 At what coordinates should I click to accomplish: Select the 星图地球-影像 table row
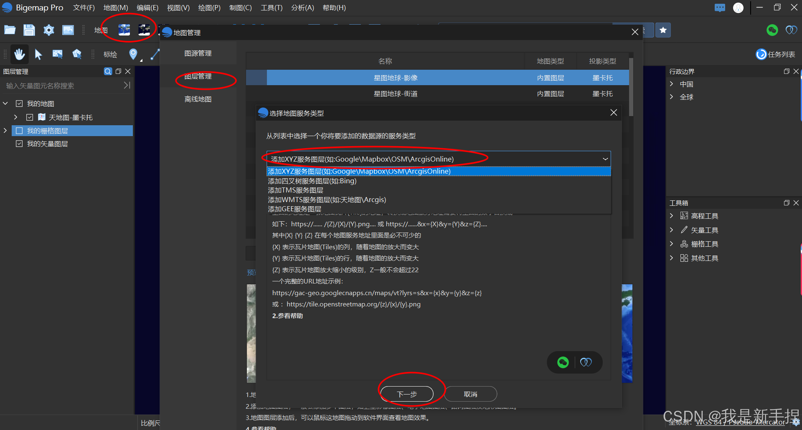click(x=437, y=78)
